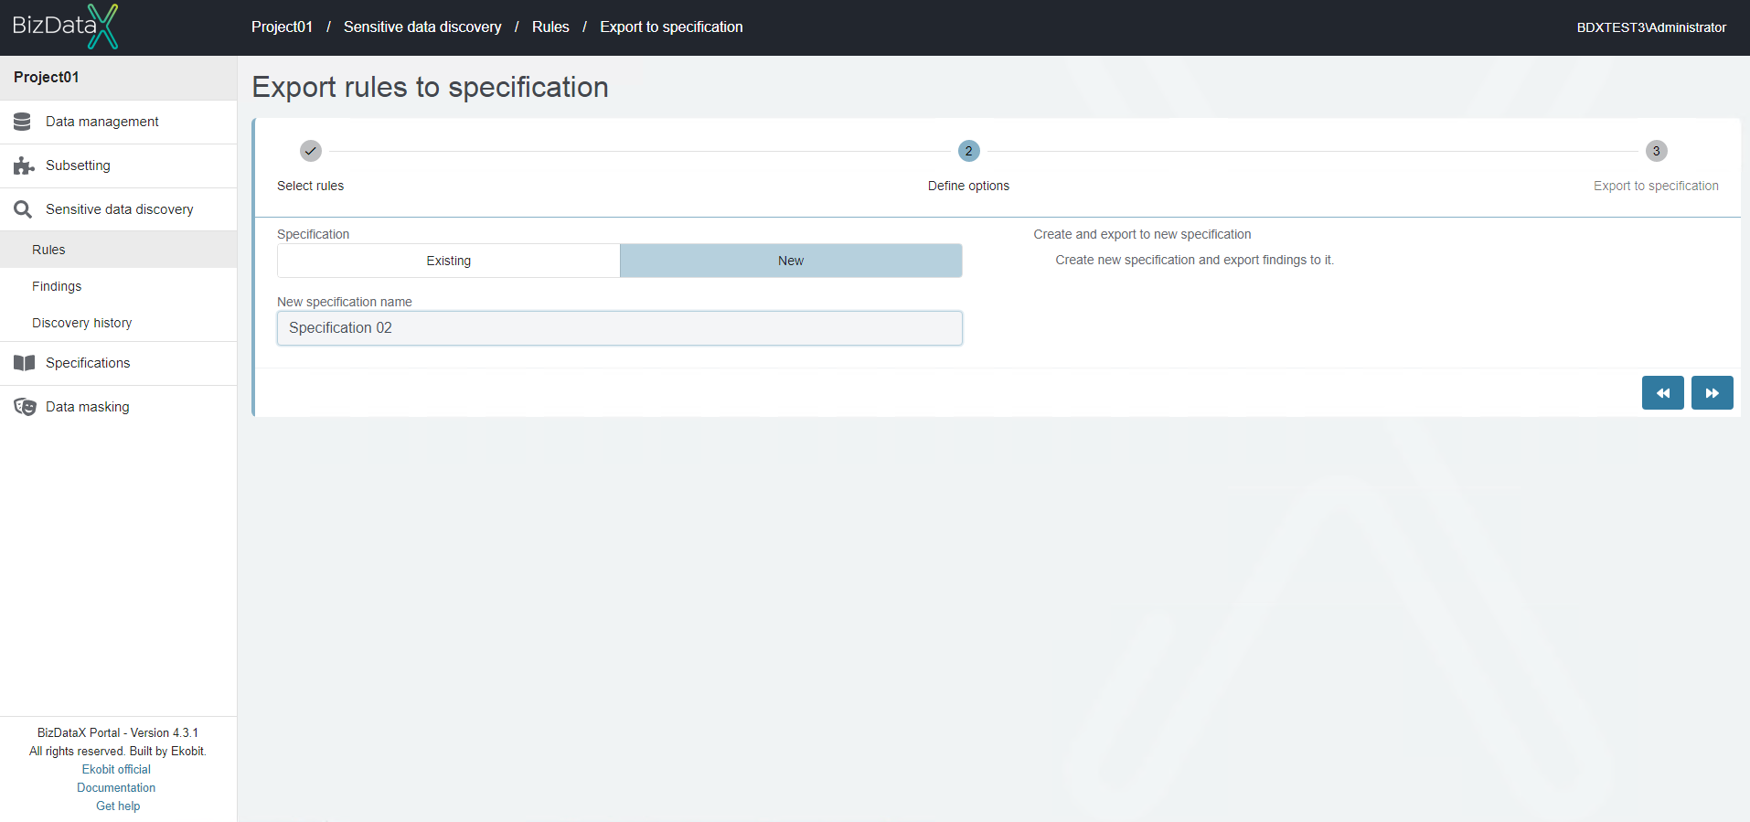Click the Create and export to new specification text
The height and width of the screenshot is (822, 1750).
pyautogui.click(x=1142, y=235)
